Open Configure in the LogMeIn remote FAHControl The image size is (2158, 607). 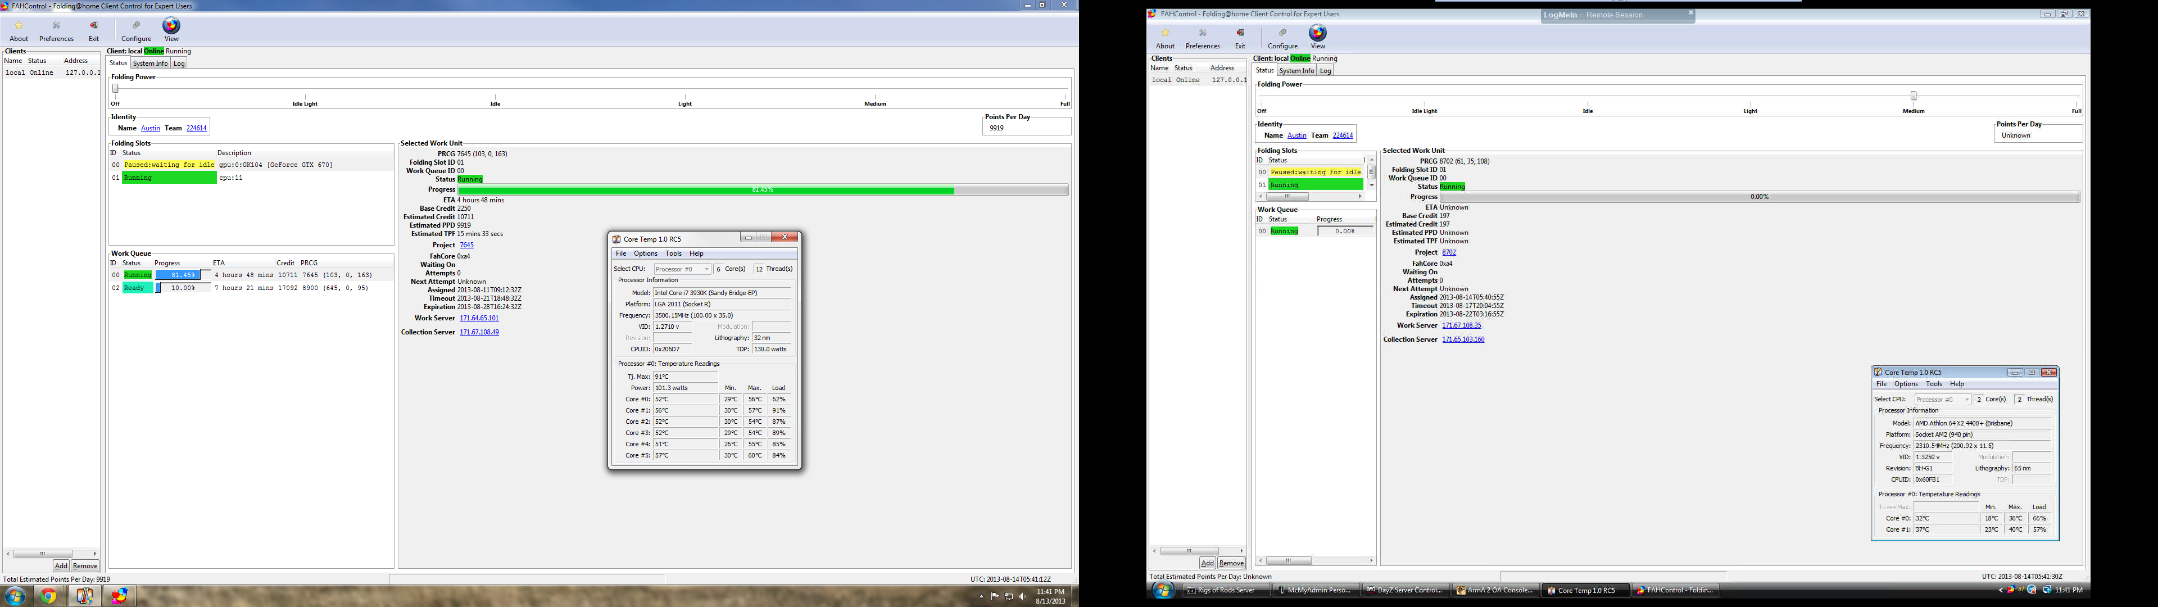pos(1282,39)
